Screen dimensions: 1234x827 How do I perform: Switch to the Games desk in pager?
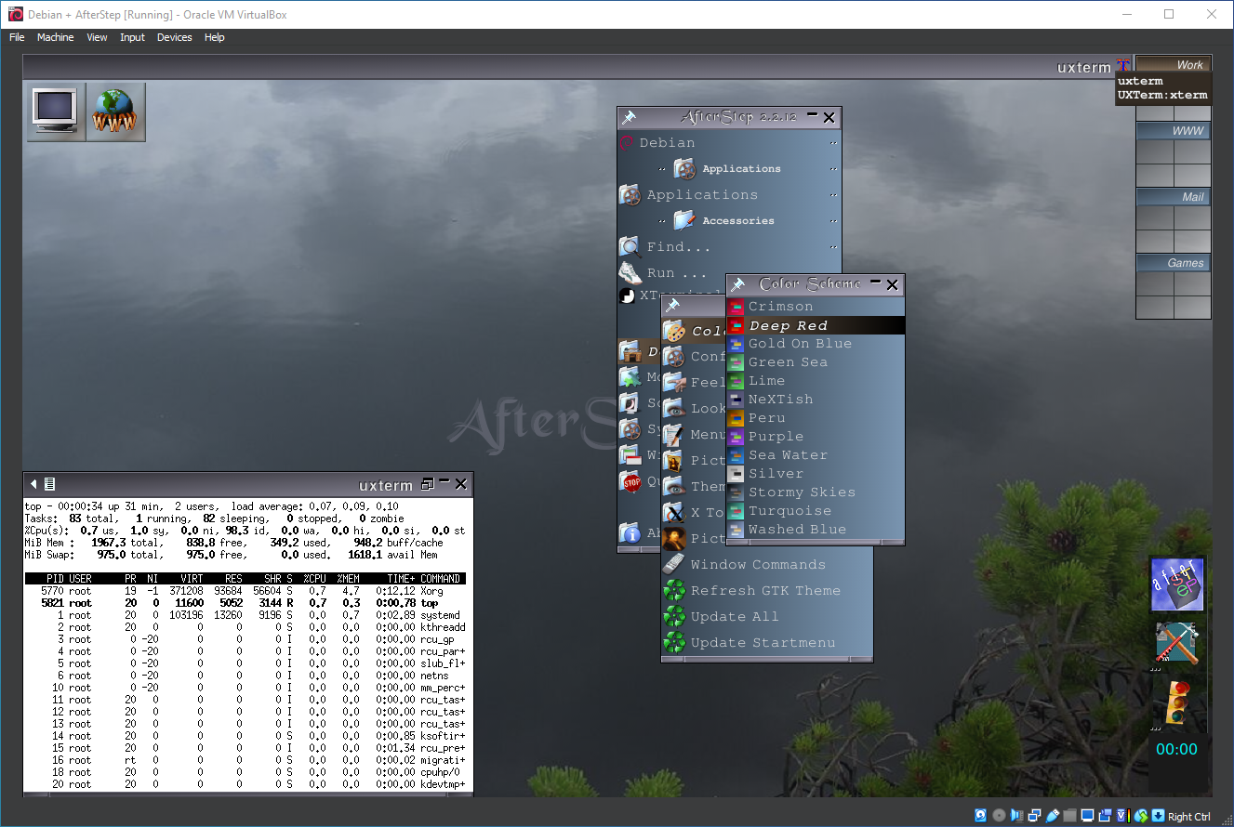(x=1174, y=263)
